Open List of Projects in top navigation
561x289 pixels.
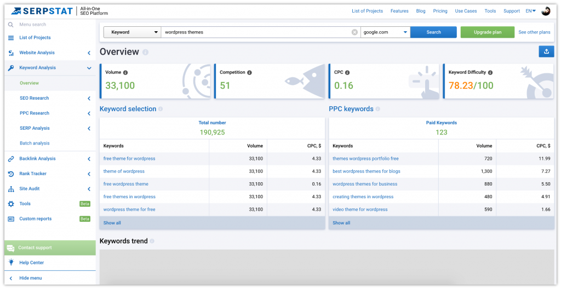[x=367, y=11]
